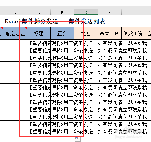Click the 邮件发送列表 title text
Image resolution: width=151 pixels, height=142 pixels.
tap(87, 21)
